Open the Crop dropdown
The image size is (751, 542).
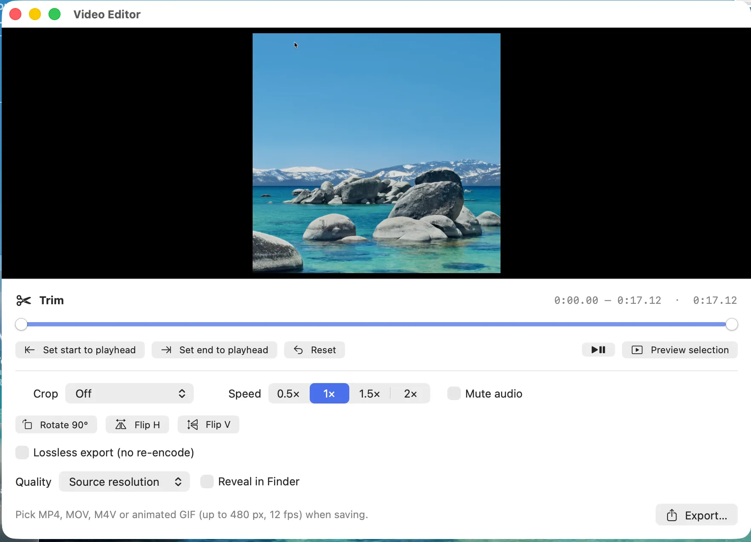click(x=129, y=393)
